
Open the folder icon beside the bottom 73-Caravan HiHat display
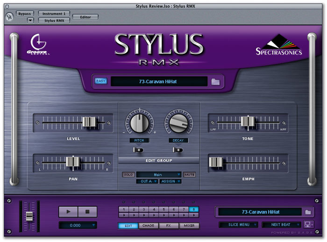(308, 212)
